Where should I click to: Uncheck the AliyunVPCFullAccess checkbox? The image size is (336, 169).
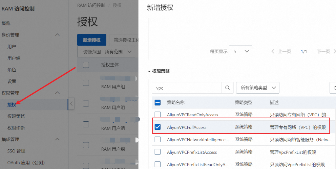(157, 127)
